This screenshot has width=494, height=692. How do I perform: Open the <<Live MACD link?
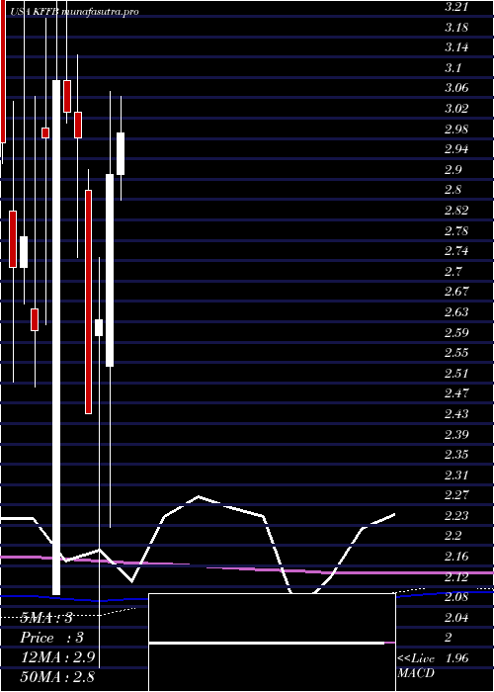416,666
